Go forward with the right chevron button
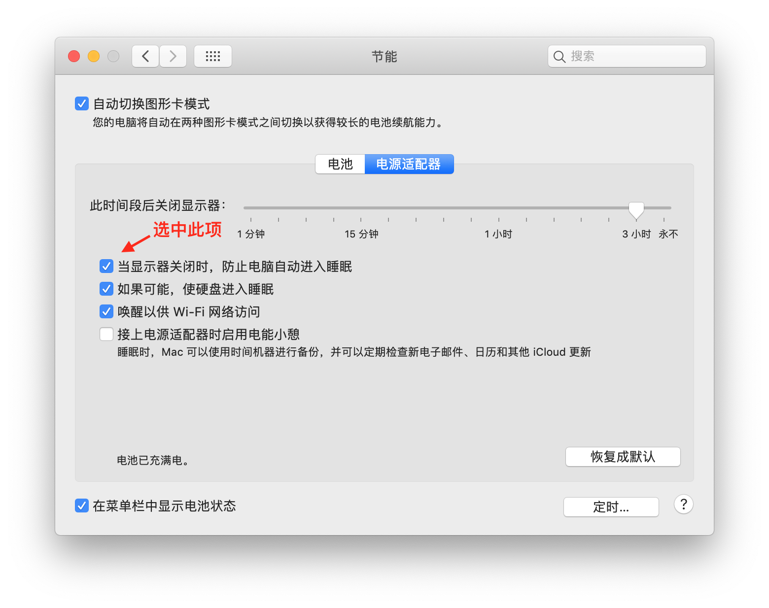Image resolution: width=769 pixels, height=608 pixels. click(173, 56)
